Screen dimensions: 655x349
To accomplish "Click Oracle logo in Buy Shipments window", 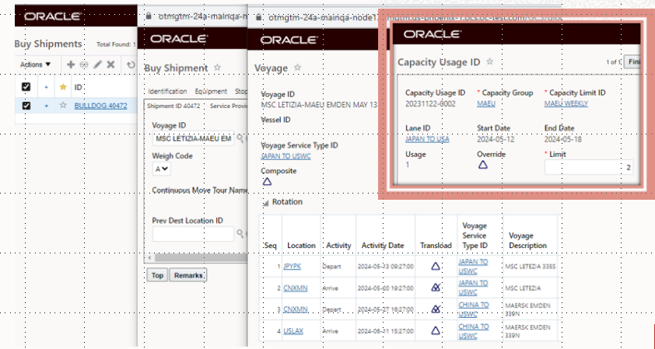I will 52,16.
